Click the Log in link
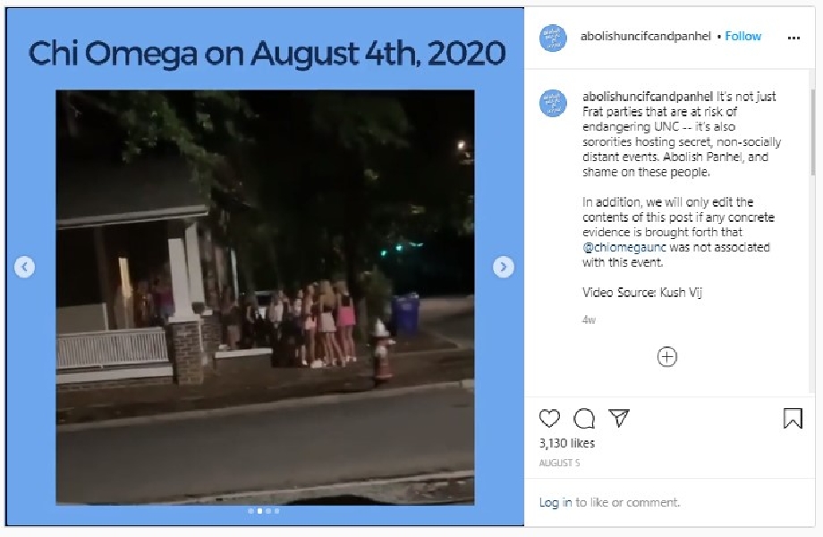The height and width of the screenshot is (537, 823). point(556,502)
